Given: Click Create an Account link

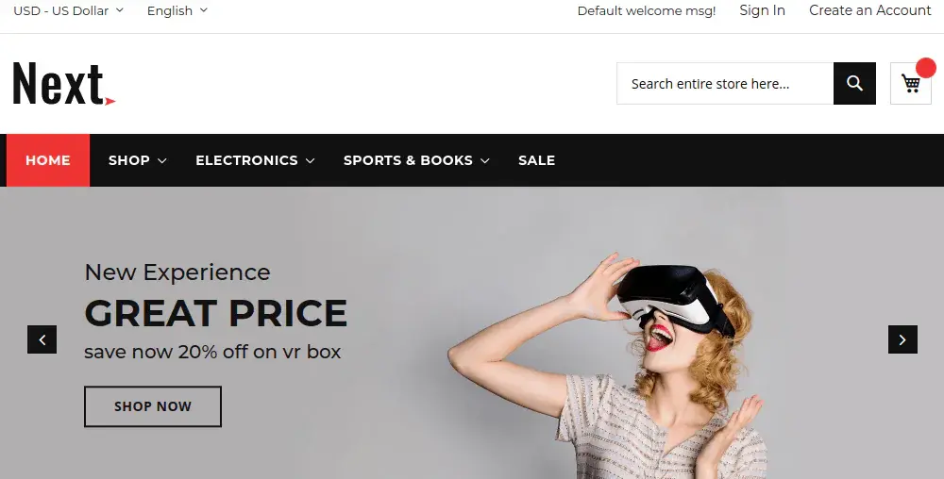Looking at the screenshot, I should (869, 10).
